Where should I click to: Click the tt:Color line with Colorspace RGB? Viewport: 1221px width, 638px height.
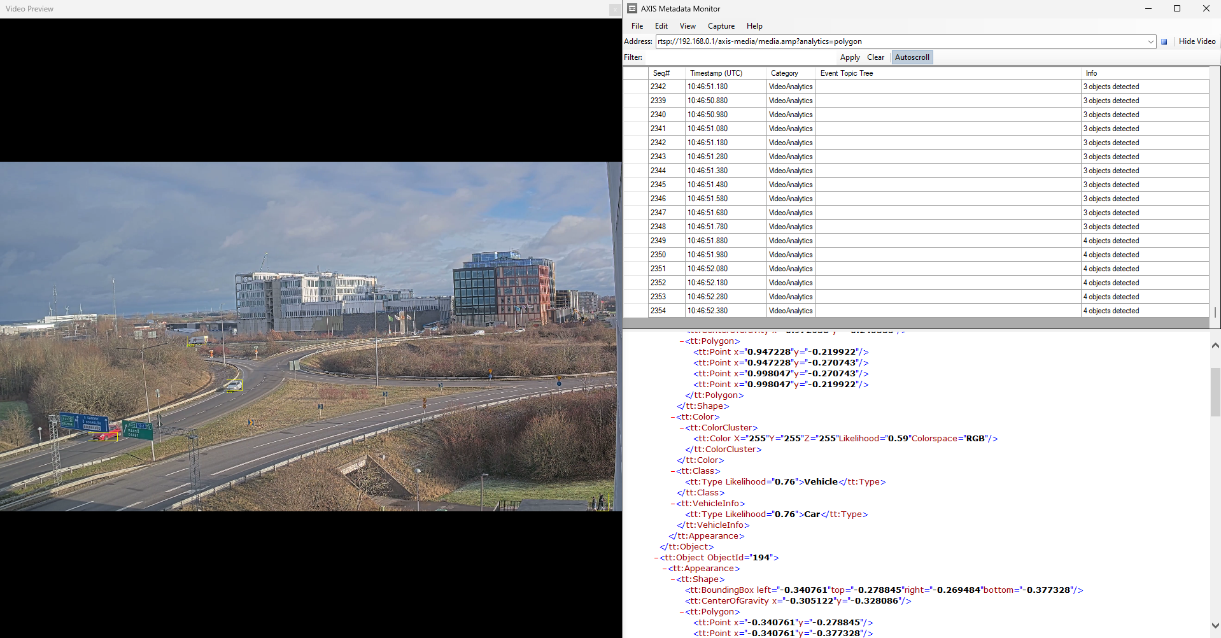[x=845, y=439]
